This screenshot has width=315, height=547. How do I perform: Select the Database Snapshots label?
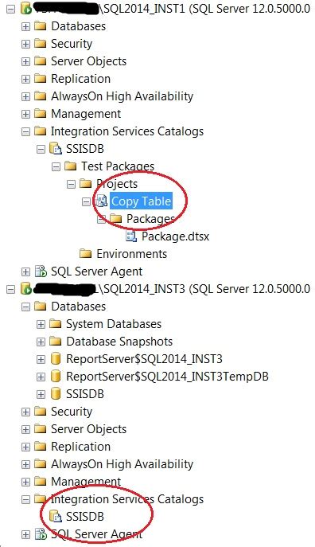coord(119,341)
